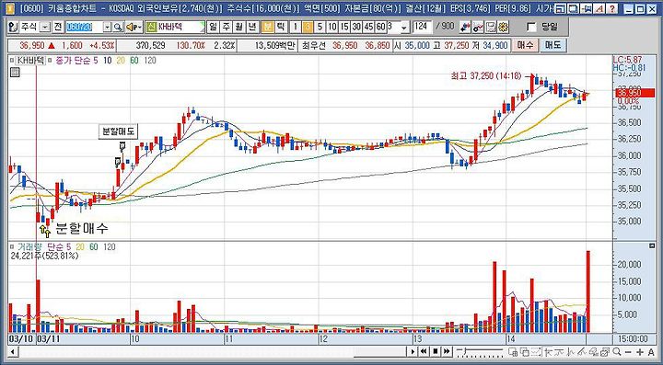Click the speaker sound alert icon
This screenshot has width=663, height=365.
coord(134,27)
